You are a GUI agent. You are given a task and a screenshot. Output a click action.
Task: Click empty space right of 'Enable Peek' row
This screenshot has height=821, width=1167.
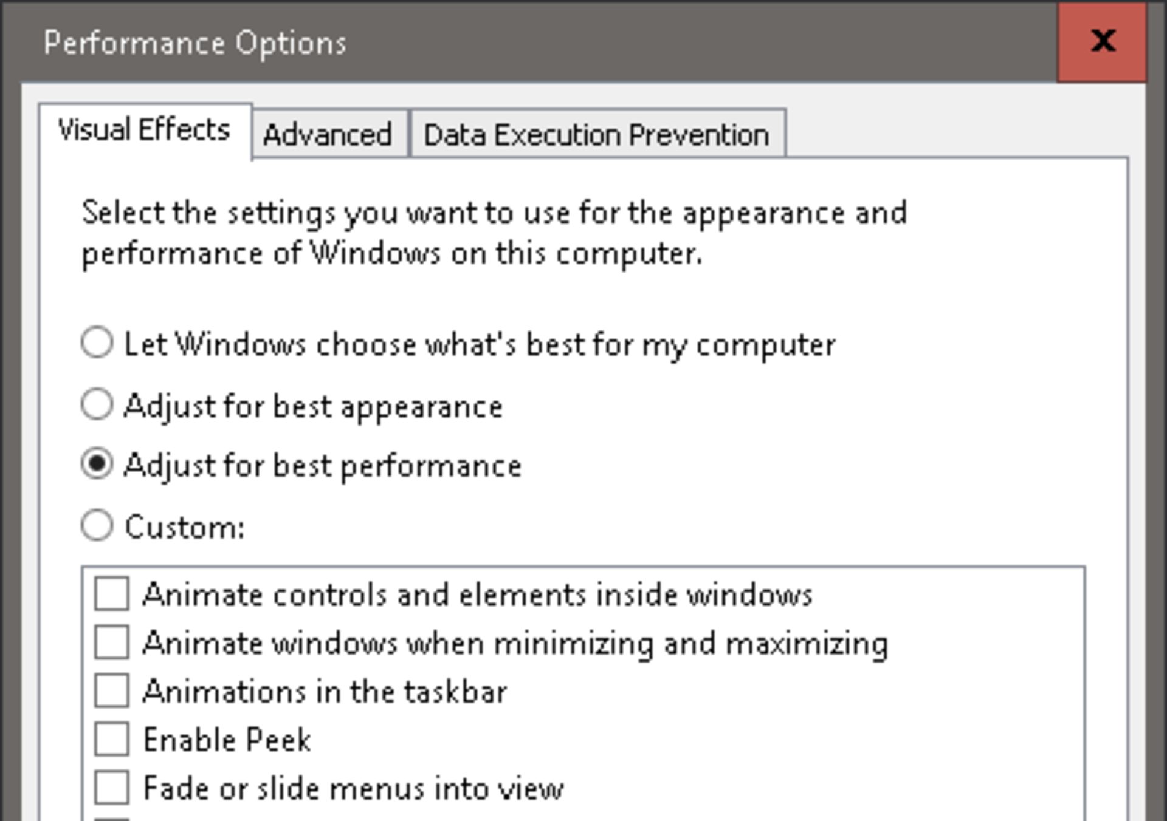click(x=669, y=740)
